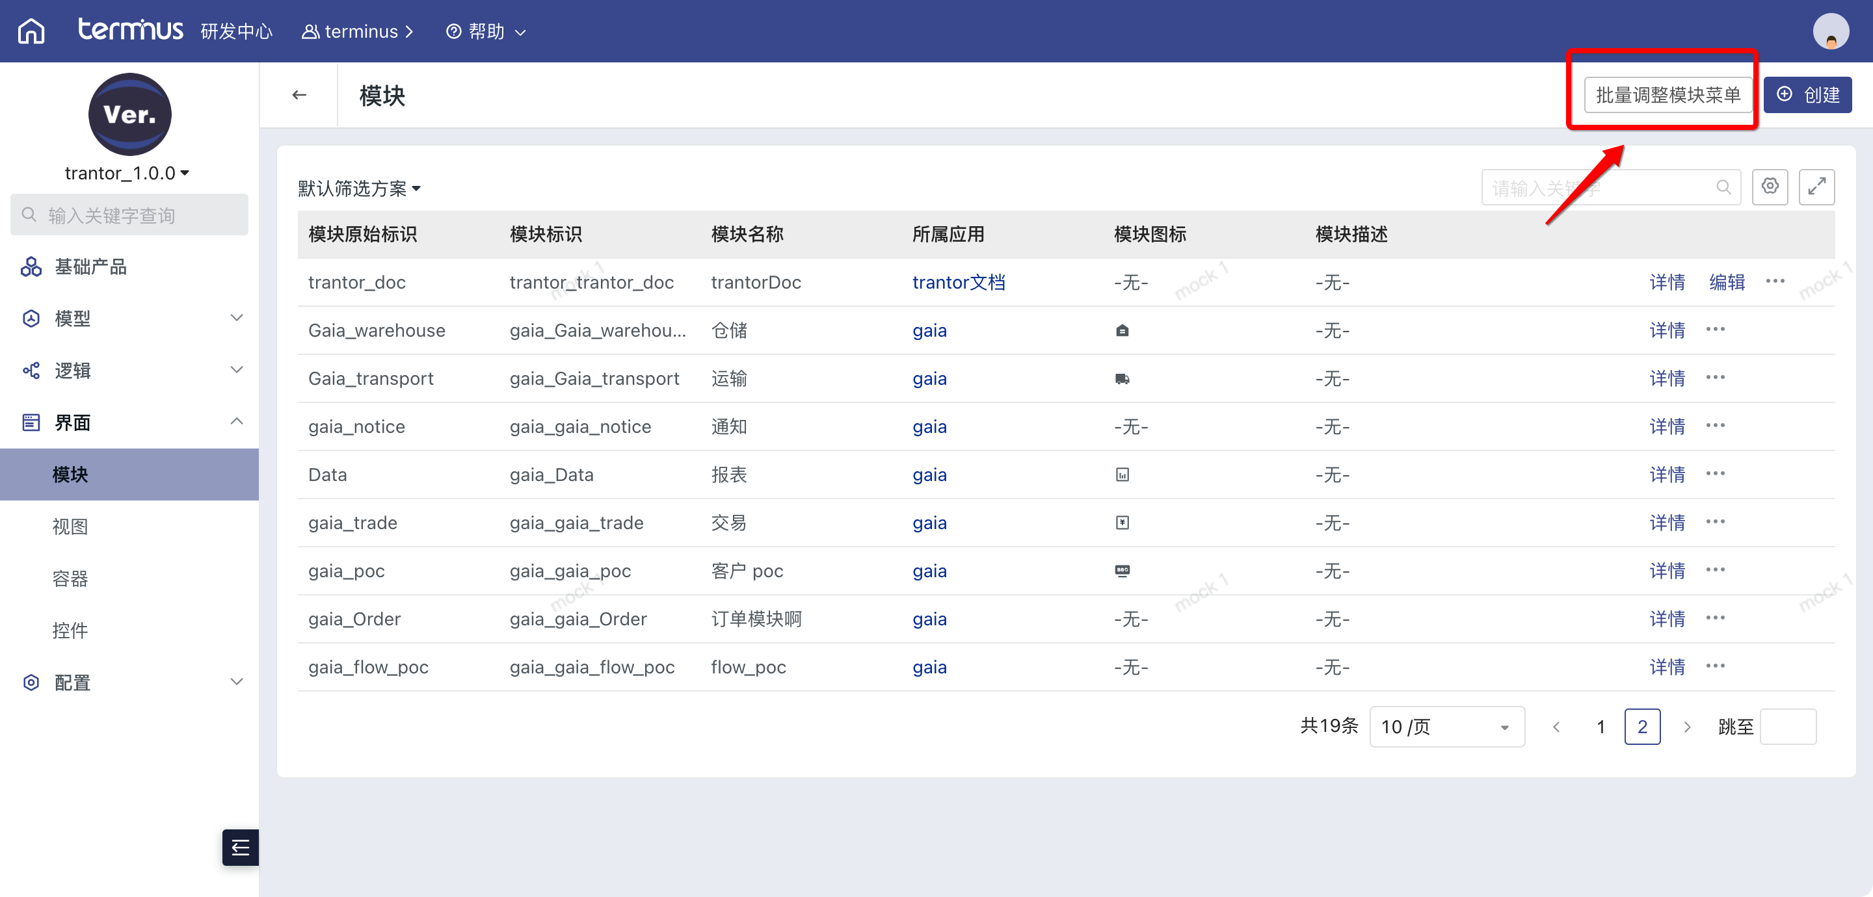
Task: Click the terminus logo
Action: (x=131, y=31)
